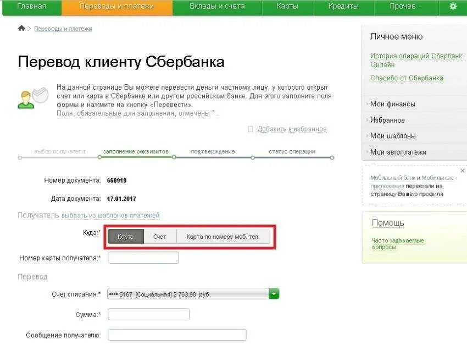Select Карта по номеру моб. тел. option
This screenshot has height=350, width=467.
[x=223, y=237]
